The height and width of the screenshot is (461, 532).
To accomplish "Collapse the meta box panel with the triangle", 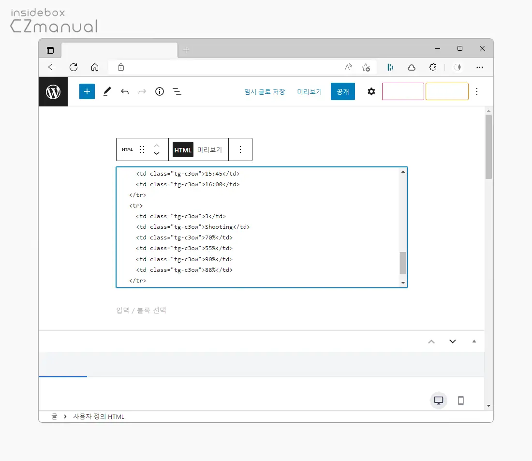I will (x=474, y=341).
